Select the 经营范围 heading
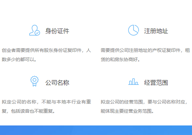Screen dimensions: 192x135 click(x=156, y=83)
